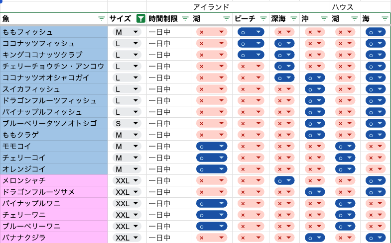Open filter icon for 湖 under アイランド
Image resolution: width=391 pixels, height=243 pixels.
(227, 19)
